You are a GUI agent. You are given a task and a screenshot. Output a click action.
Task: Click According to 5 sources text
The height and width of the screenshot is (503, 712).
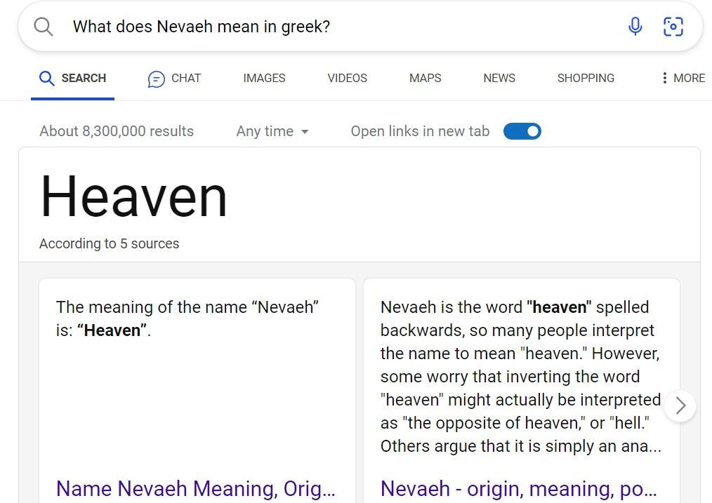(x=109, y=243)
